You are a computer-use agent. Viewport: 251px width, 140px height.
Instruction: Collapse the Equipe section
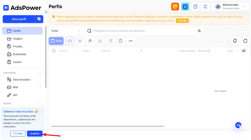[40, 103]
